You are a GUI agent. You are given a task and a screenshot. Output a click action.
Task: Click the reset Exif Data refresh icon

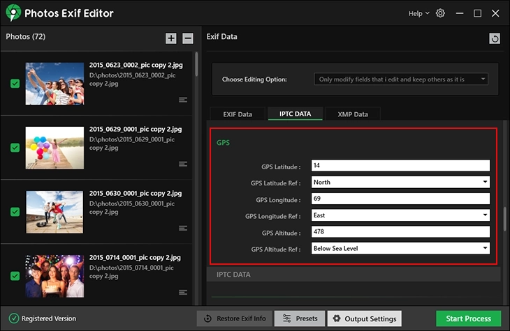[495, 39]
